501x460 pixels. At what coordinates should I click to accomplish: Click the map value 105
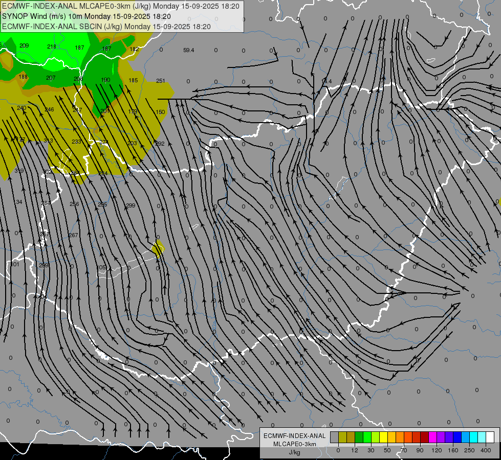(101, 267)
